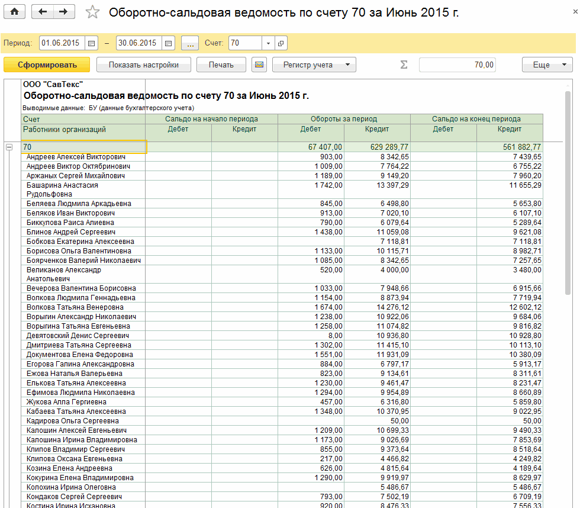Open the Еще menu
Image resolution: width=580 pixels, height=508 pixels.
pos(547,65)
